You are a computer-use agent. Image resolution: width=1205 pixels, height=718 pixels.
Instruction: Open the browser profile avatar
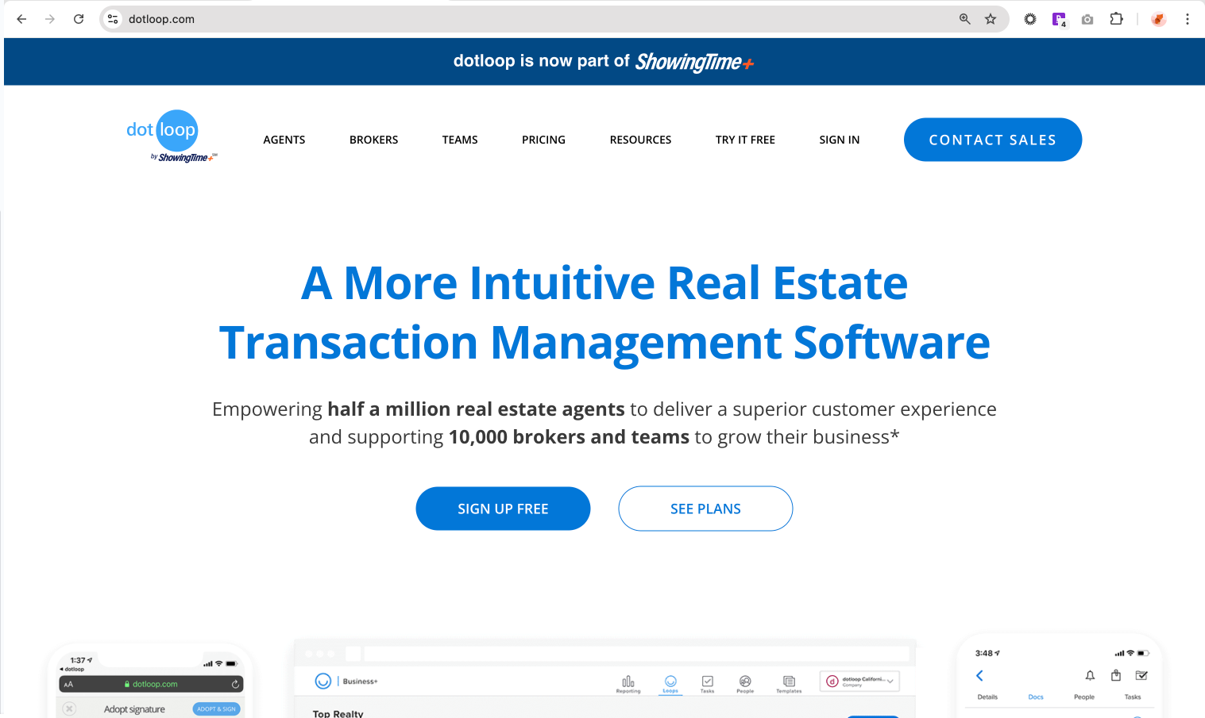[x=1159, y=19]
